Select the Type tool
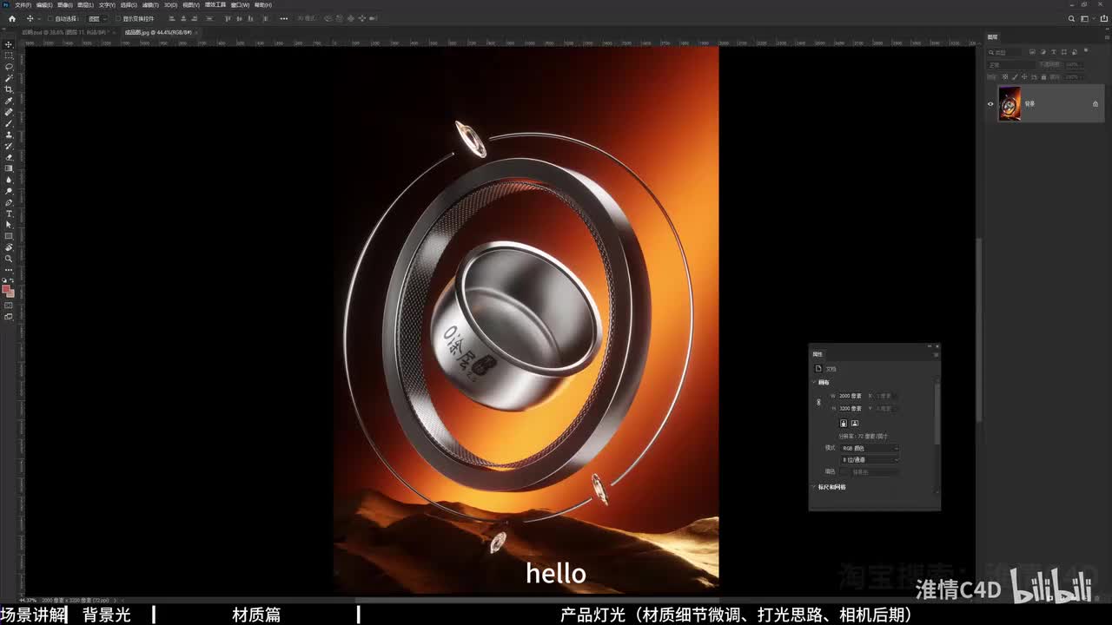1112x625 pixels. coord(9,214)
